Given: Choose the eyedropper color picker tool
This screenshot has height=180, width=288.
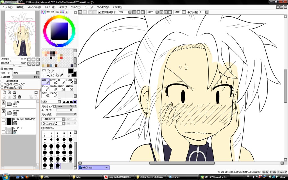Looking at the screenshot, I should pos(62,75).
